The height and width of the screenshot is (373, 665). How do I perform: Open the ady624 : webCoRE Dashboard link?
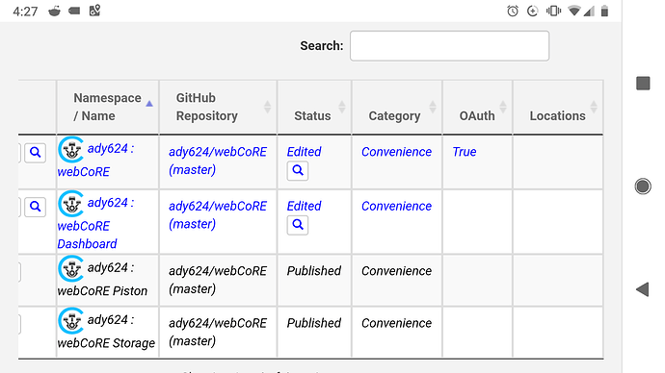coord(95,223)
